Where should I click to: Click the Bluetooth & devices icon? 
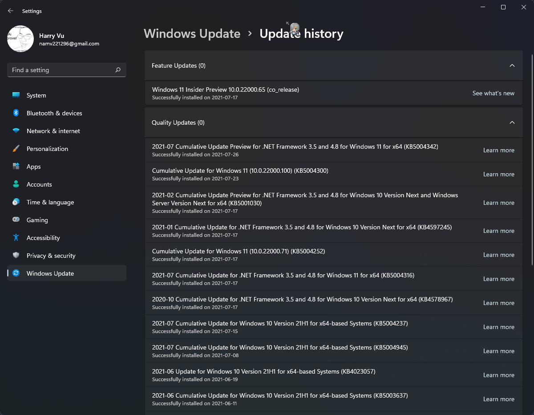(16, 113)
